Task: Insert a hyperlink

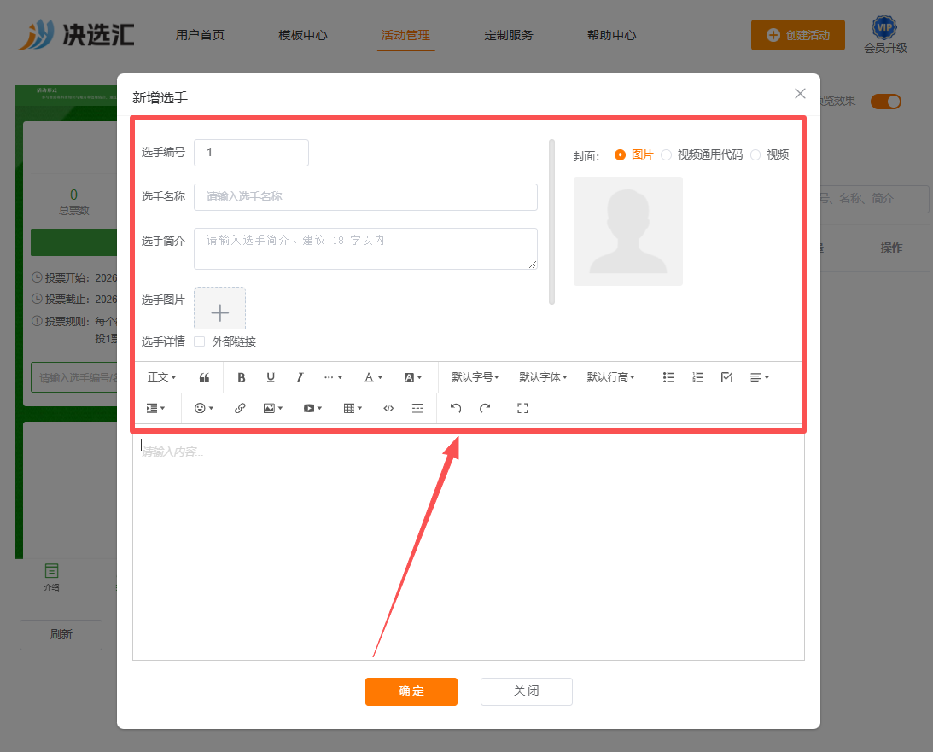Action: coord(240,408)
